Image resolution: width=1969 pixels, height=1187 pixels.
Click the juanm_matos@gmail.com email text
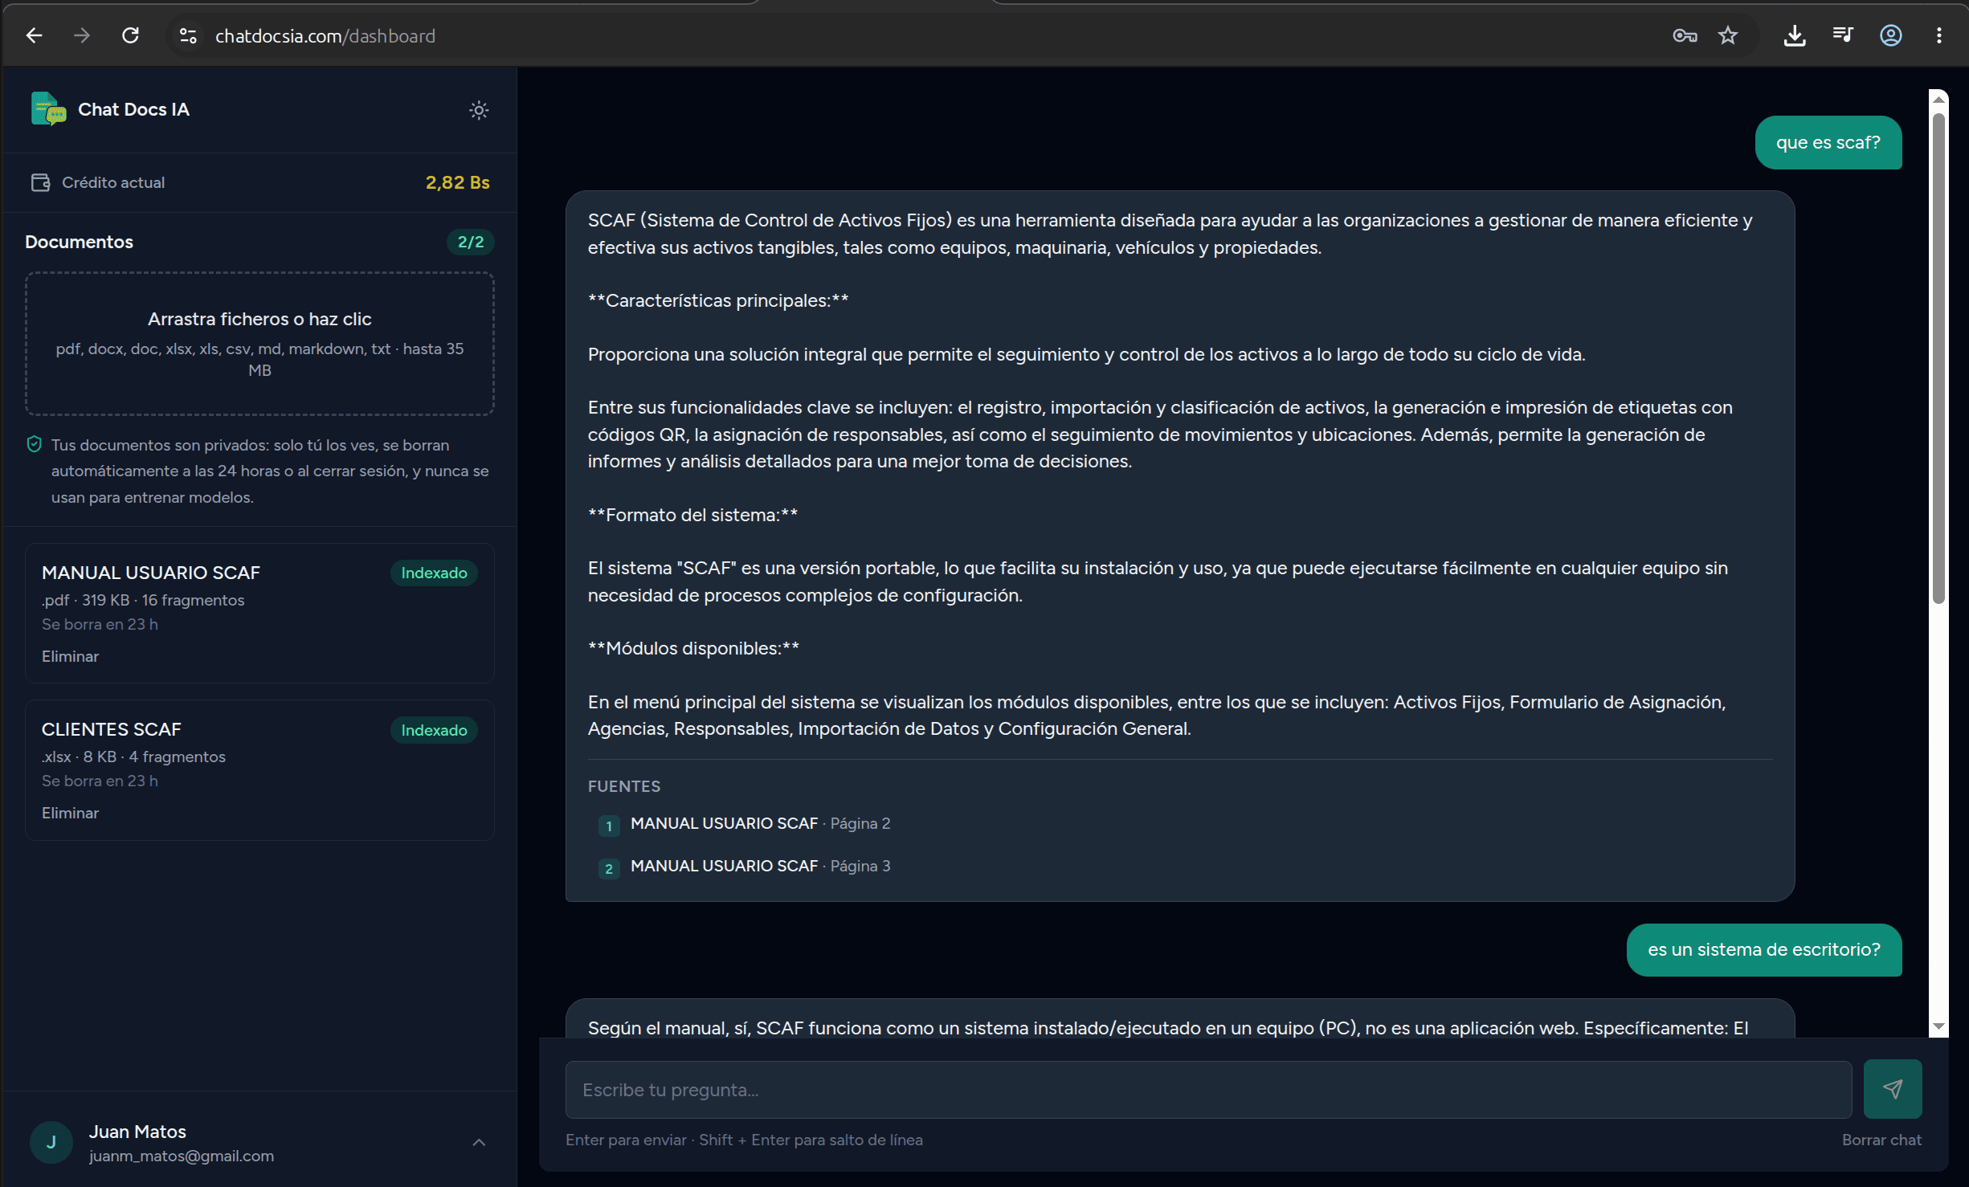(x=182, y=1156)
